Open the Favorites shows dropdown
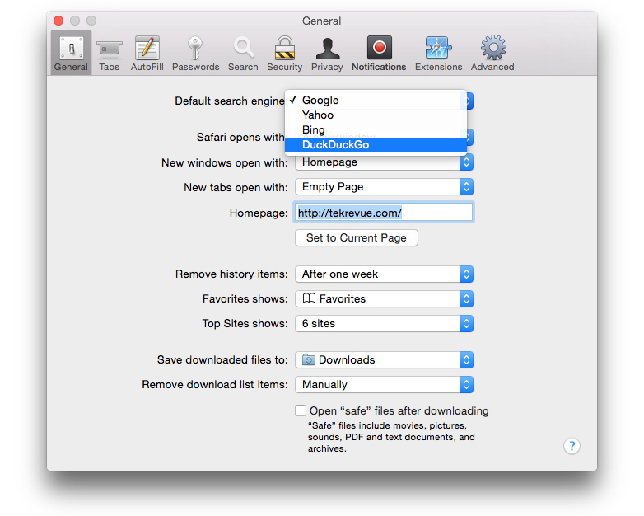Viewport: 644px width, 516px height. (384, 299)
